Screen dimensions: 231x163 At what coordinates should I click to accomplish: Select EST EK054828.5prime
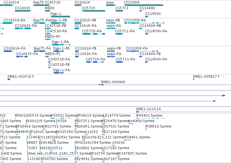point(54,143)
